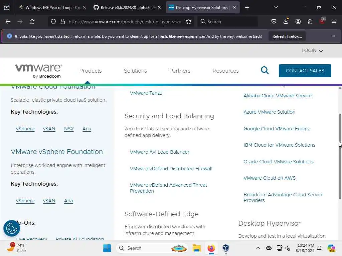The image size is (342, 256).
Task: Click the Windows taskbar Search box
Action: pyautogui.click(x=152, y=248)
